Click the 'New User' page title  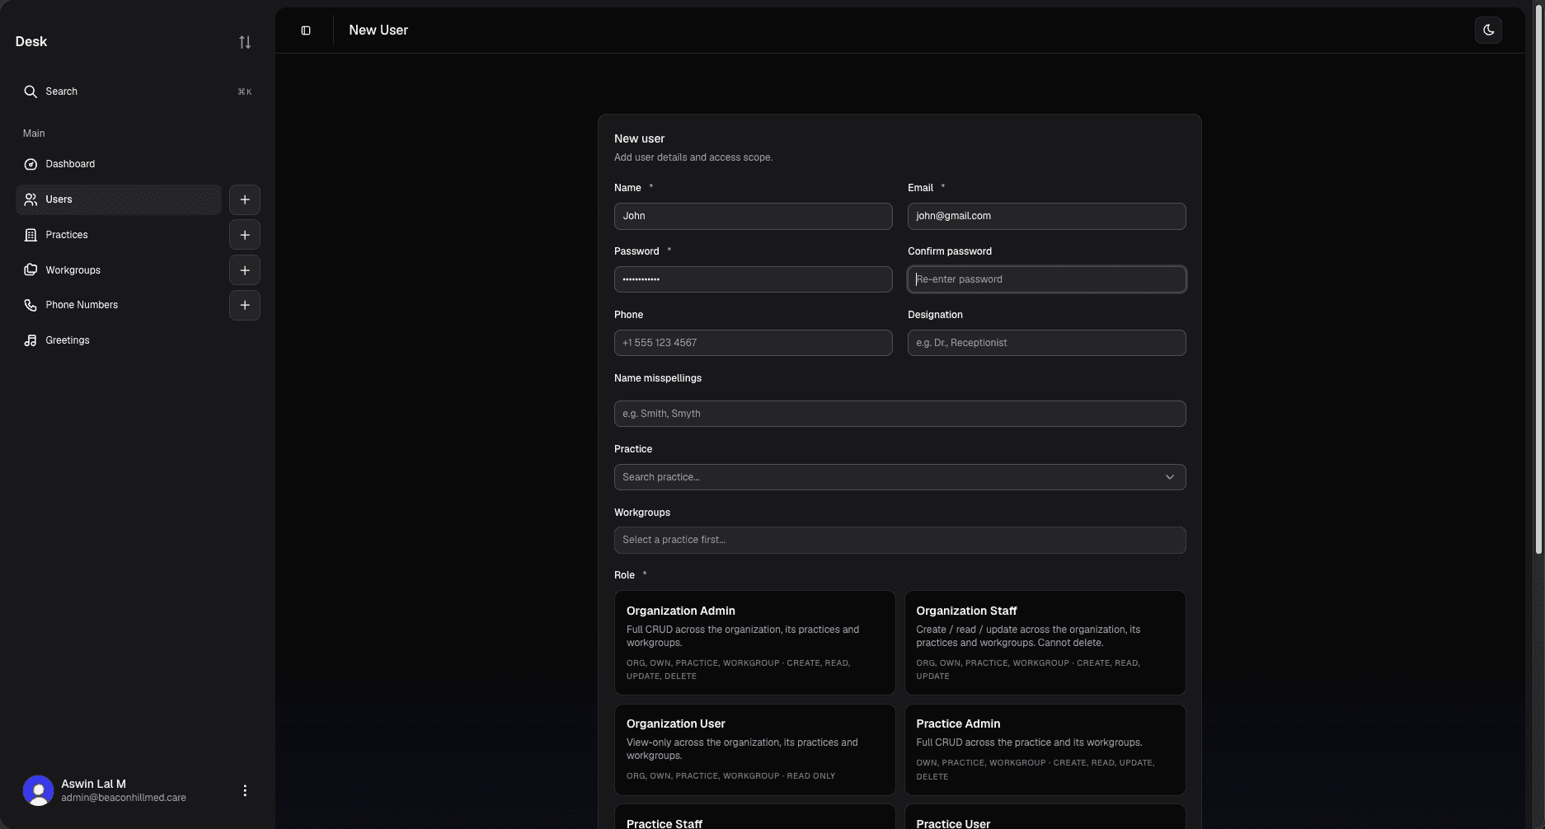(x=378, y=30)
